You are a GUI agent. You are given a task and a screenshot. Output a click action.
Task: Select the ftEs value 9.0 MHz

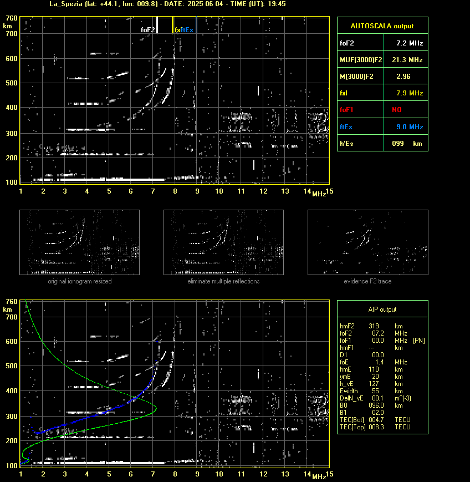410,126
